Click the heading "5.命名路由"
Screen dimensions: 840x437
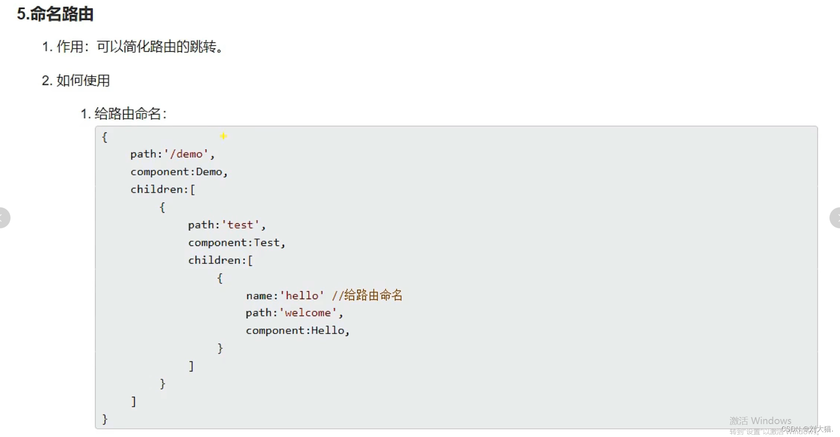click(x=55, y=14)
